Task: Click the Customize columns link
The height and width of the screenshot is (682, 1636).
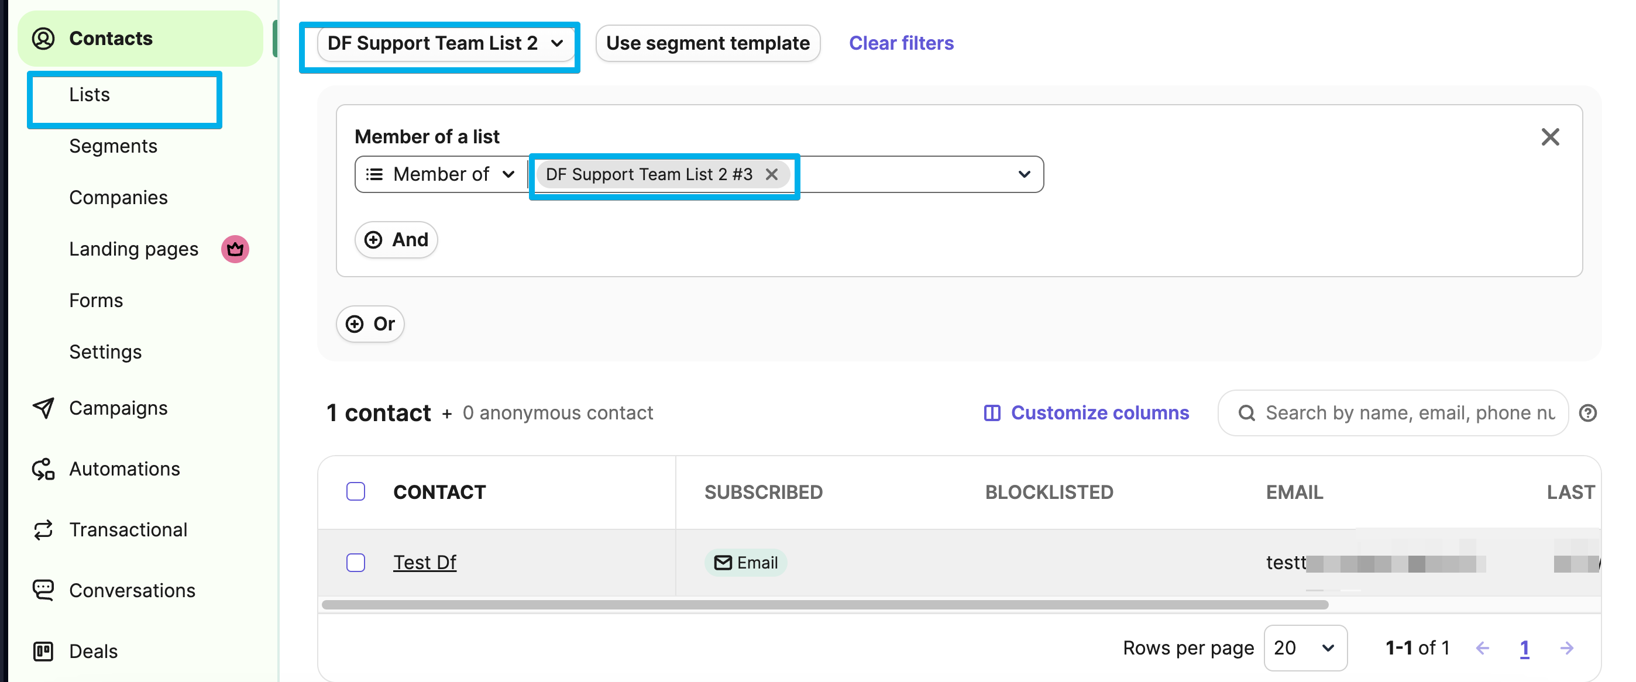Action: click(x=1100, y=413)
